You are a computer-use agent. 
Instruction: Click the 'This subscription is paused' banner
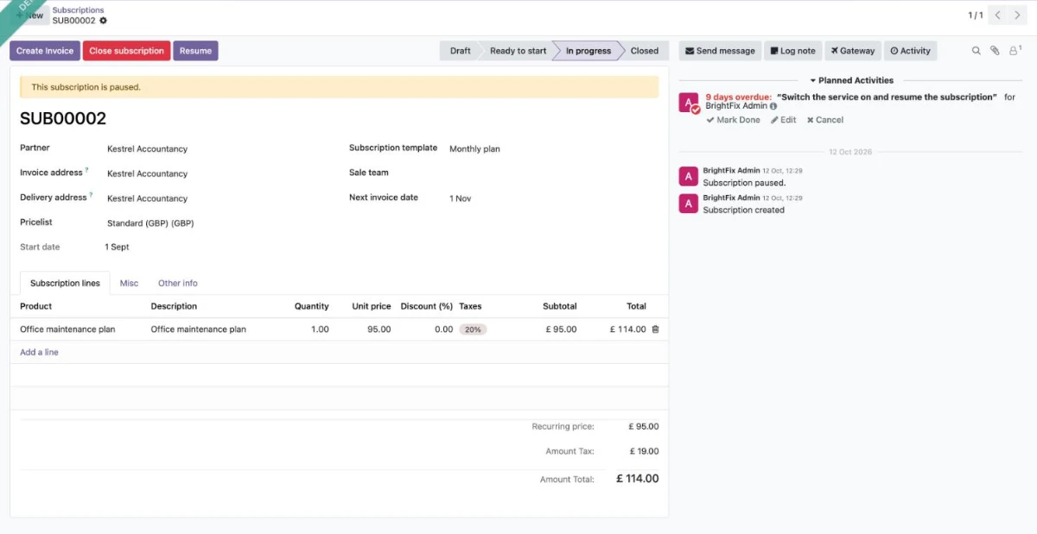click(339, 87)
